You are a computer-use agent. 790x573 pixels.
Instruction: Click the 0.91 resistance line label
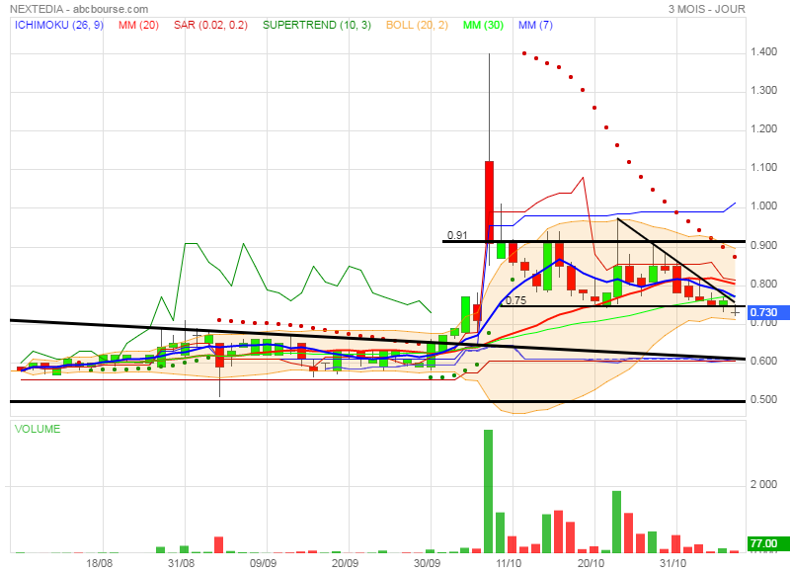click(x=457, y=235)
